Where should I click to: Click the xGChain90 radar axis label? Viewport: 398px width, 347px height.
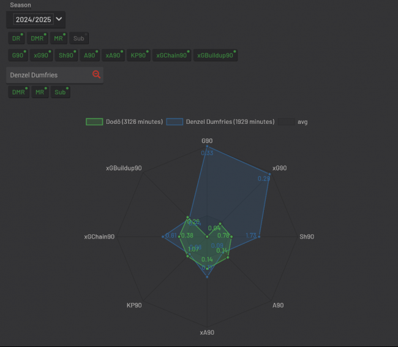click(x=99, y=237)
